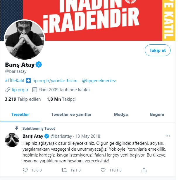Image resolution: width=179 pixels, height=180 pixels.
Task: Click the blue verified badge beside profile name
Action: tap(39, 64)
